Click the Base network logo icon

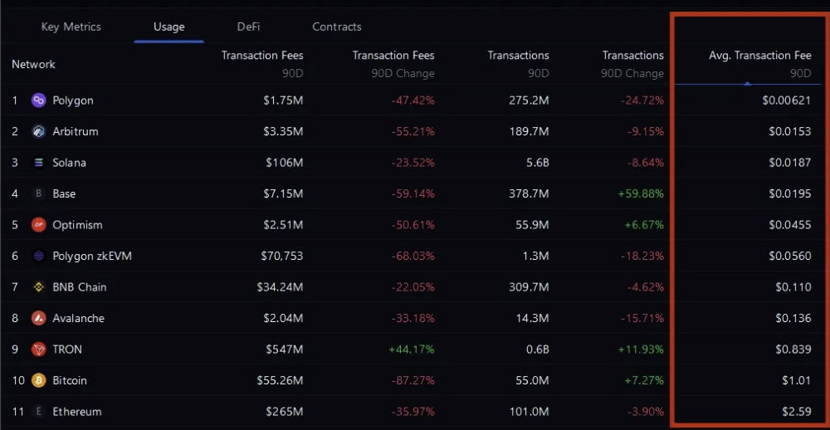click(x=39, y=193)
